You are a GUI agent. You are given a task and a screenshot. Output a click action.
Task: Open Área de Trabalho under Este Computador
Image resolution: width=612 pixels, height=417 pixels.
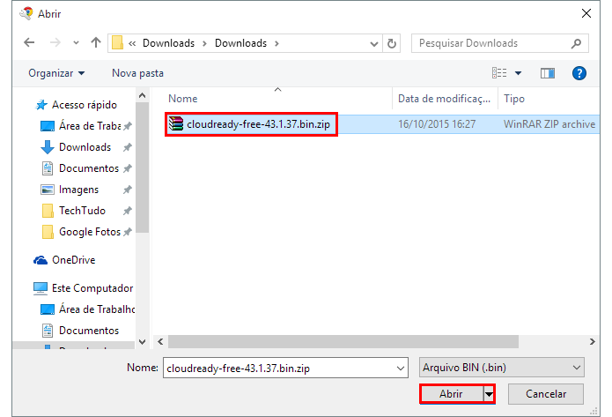point(97,309)
